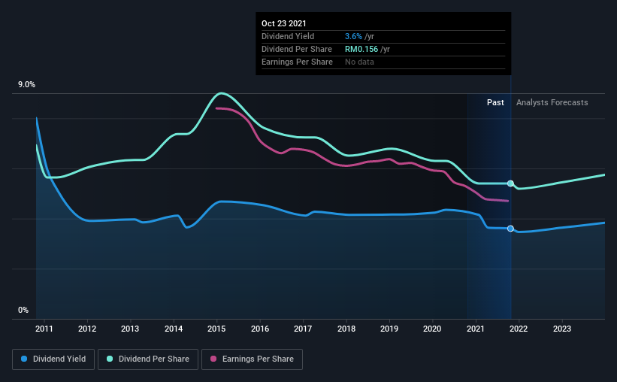
Task: Click the 2011 x-axis label
Action: (x=44, y=329)
